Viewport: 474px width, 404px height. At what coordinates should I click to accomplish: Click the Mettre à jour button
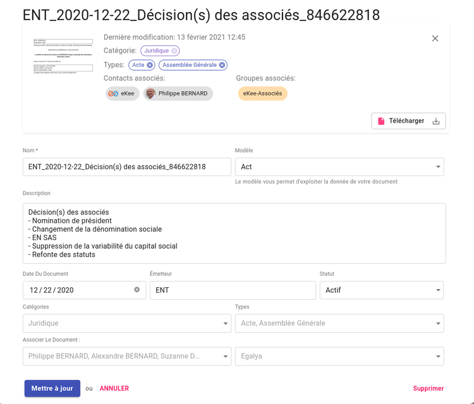(x=52, y=388)
